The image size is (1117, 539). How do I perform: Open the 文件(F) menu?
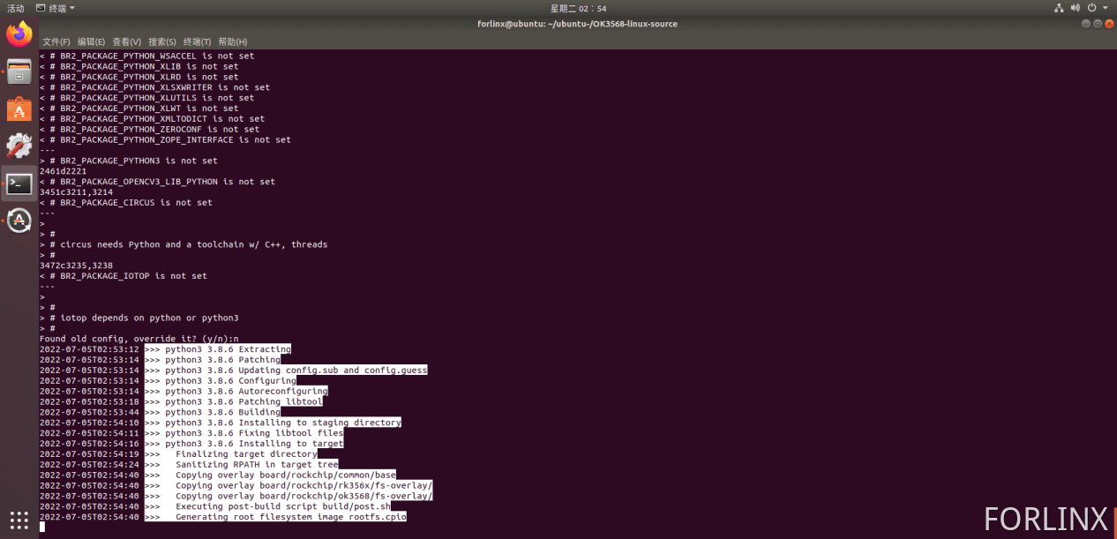(x=56, y=41)
